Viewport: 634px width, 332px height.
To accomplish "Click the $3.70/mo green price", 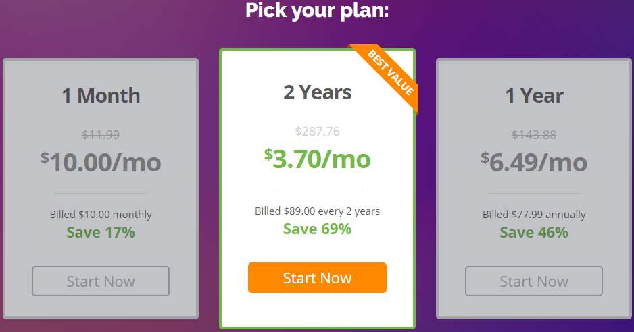I will click(x=318, y=159).
